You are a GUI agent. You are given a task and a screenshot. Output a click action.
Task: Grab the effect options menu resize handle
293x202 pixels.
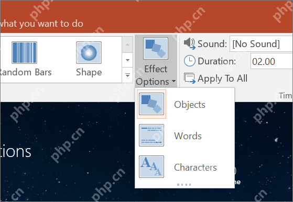pos(184,185)
